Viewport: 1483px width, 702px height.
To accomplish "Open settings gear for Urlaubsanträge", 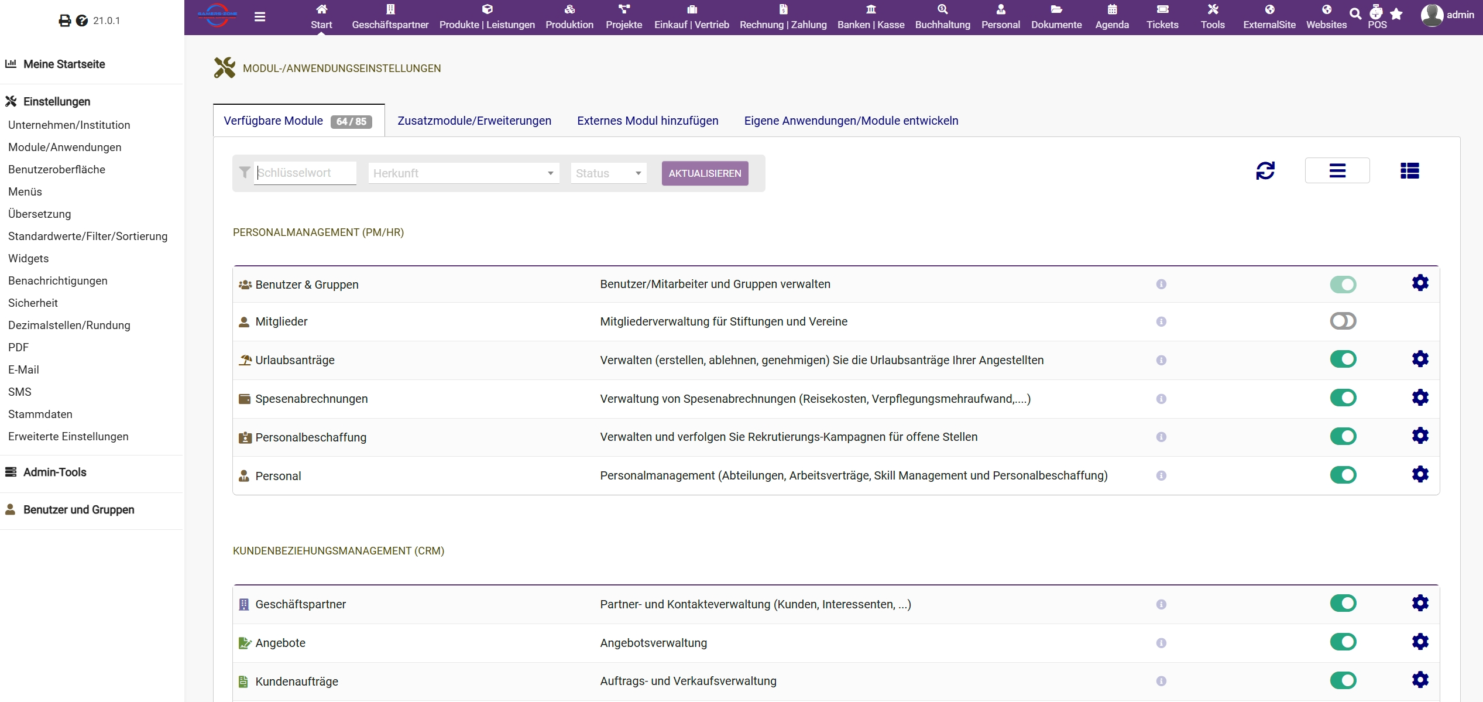I will pyautogui.click(x=1420, y=359).
